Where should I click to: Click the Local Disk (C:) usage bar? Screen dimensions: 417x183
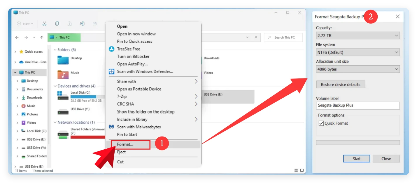point(88,96)
